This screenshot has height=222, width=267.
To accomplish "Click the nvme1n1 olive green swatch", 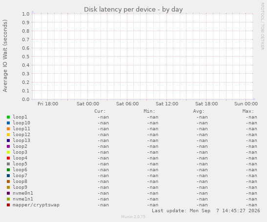I will (x=8, y=199).
